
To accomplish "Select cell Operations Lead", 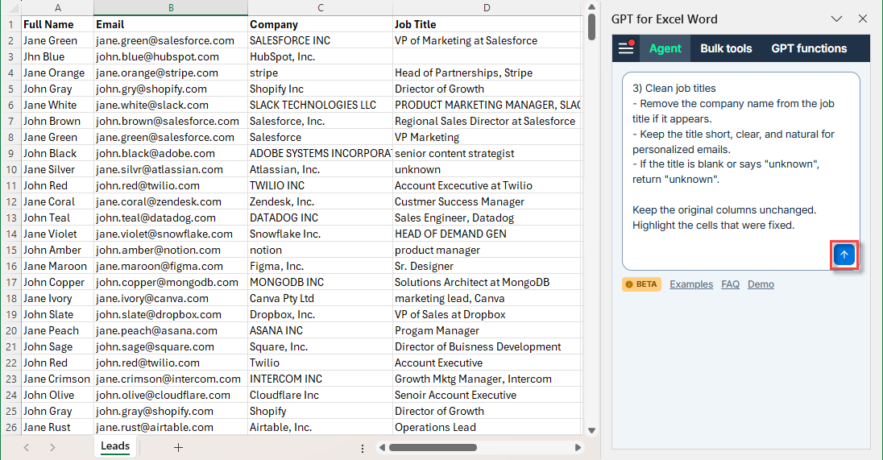I will click(x=487, y=427).
